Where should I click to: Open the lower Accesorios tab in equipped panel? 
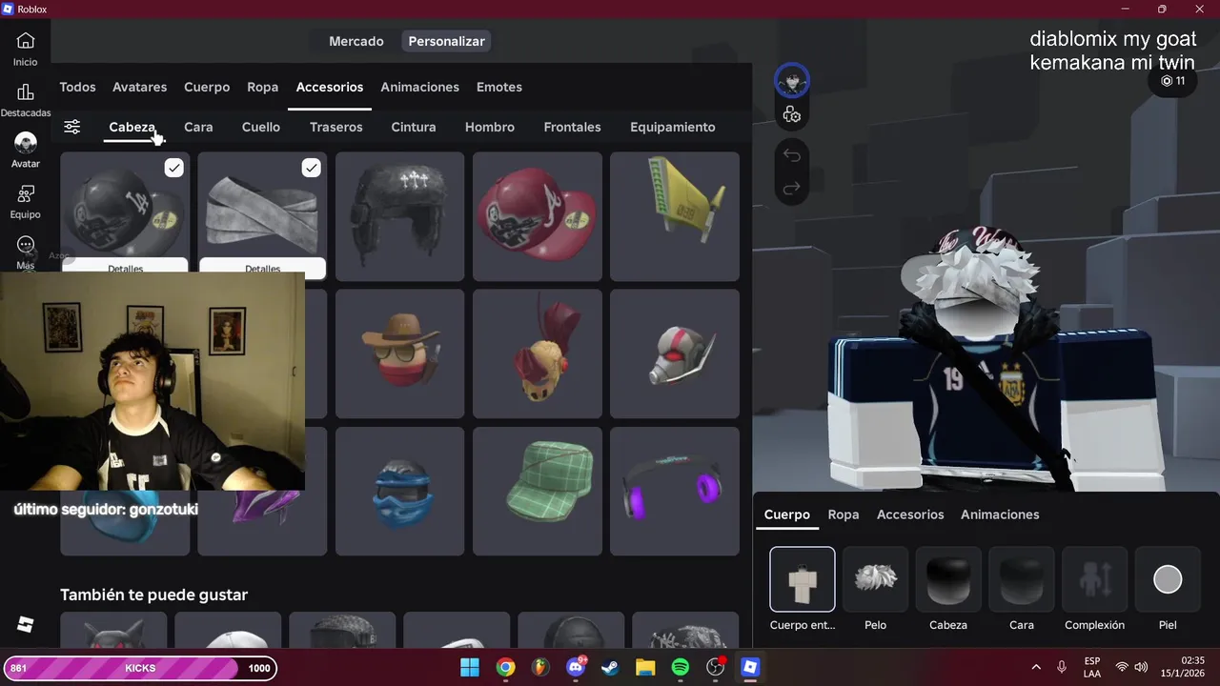[x=910, y=514]
